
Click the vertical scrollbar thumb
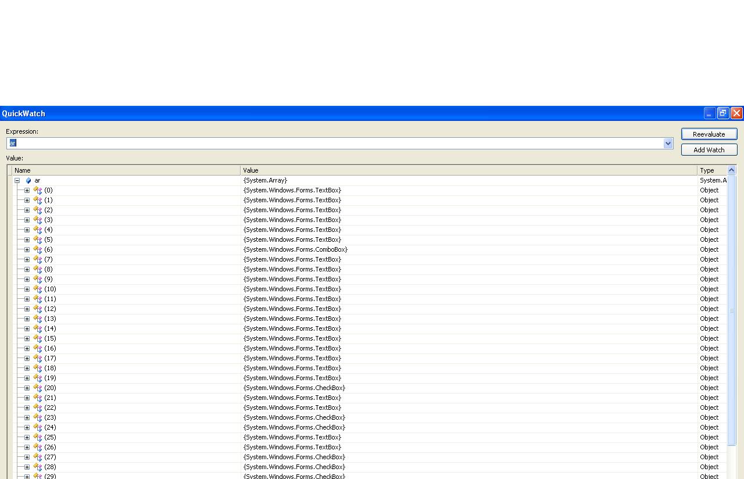[x=732, y=310]
